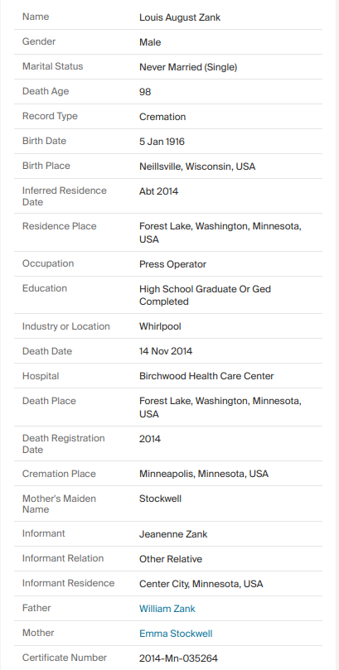Click the birth place Neillsville, Wisconsin, USA

point(197,166)
